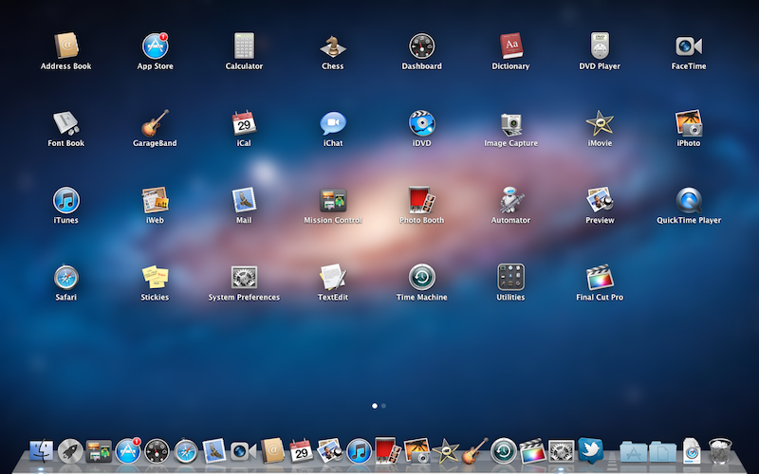This screenshot has height=474, width=759.
Task: Launch App Store from the Launchpad grid
Action: tap(155, 46)
